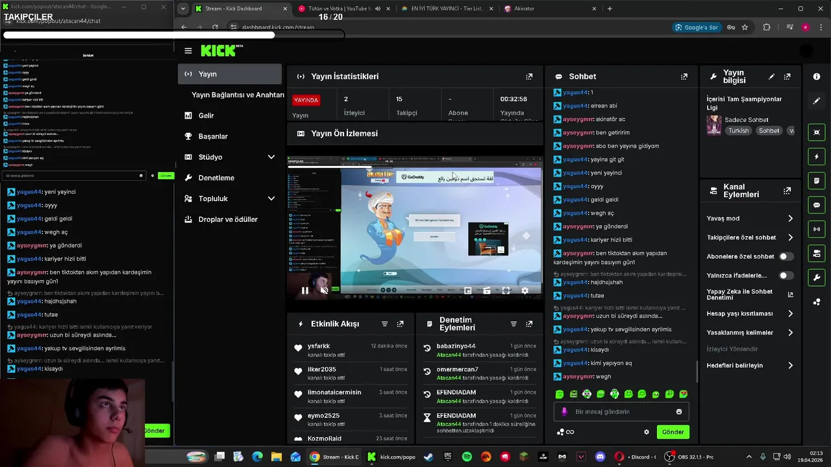Unmute the stream preview audio
This screenshot has height=467, width=831.
point(324,291)
